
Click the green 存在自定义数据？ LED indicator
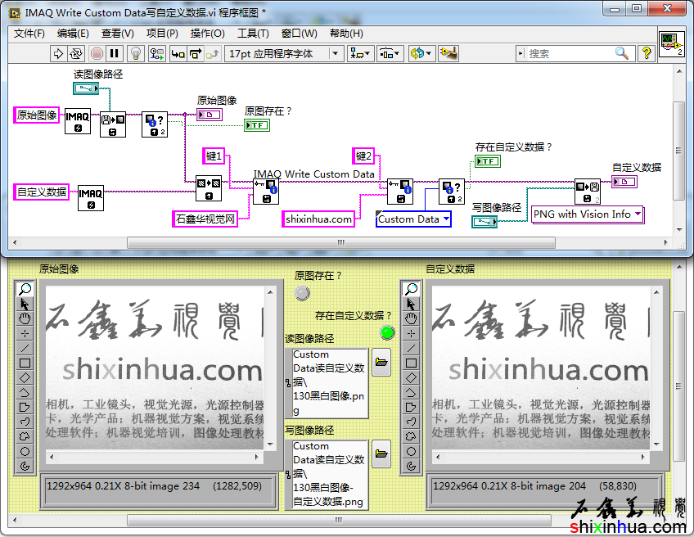point(388,332)
